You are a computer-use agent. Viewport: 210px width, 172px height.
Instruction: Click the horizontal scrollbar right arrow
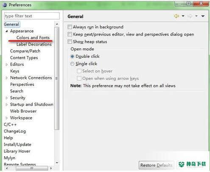click(x=51, y=168)
